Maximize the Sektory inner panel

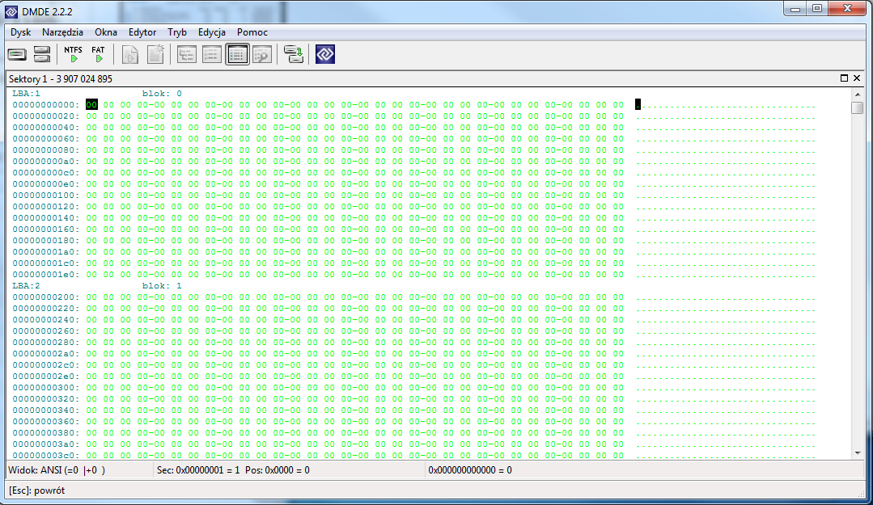click(844, 78)
